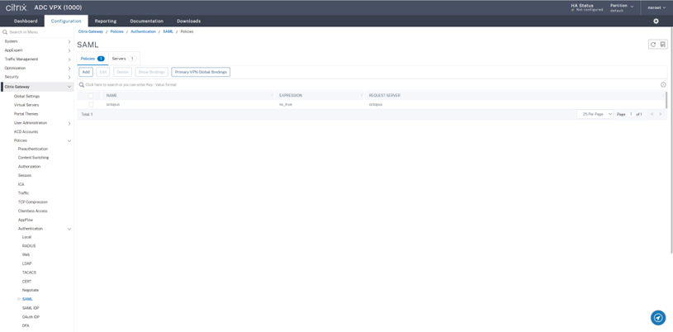673x332 pixels.
Task: Sort by the NAME column header
Action: click(111, 95)
